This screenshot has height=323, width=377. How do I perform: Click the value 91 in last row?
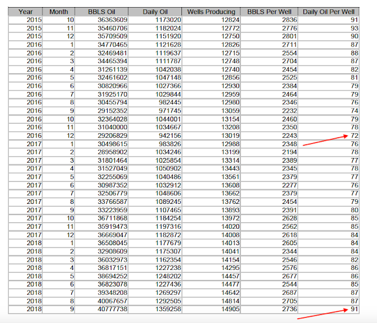click(x=355, y=309)
